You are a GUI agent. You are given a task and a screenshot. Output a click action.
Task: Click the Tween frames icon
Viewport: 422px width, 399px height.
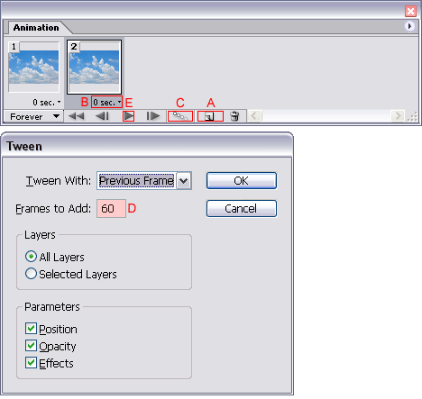coord(180,116)
